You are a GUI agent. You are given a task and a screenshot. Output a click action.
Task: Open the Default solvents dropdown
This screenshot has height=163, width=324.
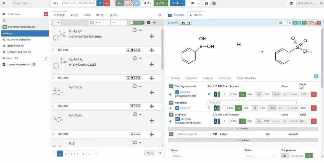[x=194, y=134]
